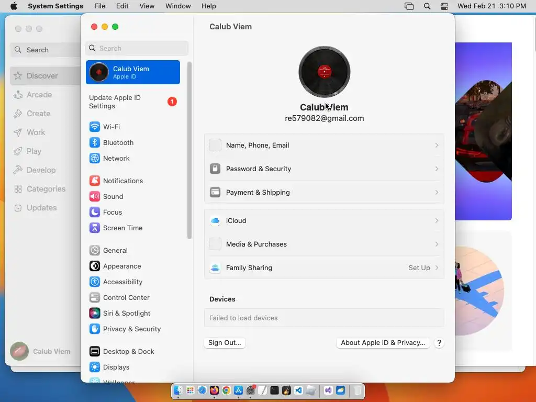Open Trash from the Dock
The height and width of the screenshot is (402, 536).
(x=357, y=390)
